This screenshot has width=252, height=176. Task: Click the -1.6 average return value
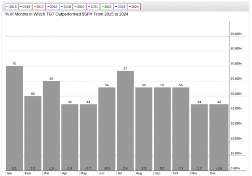pos(219,168)
